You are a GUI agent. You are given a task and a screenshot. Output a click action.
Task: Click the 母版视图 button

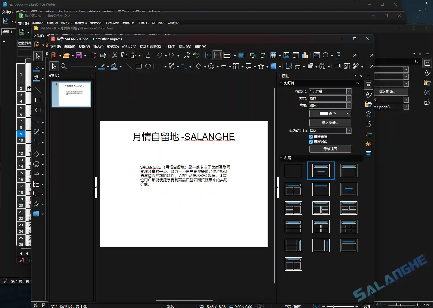pyautogui.click(x=330, y=149)
